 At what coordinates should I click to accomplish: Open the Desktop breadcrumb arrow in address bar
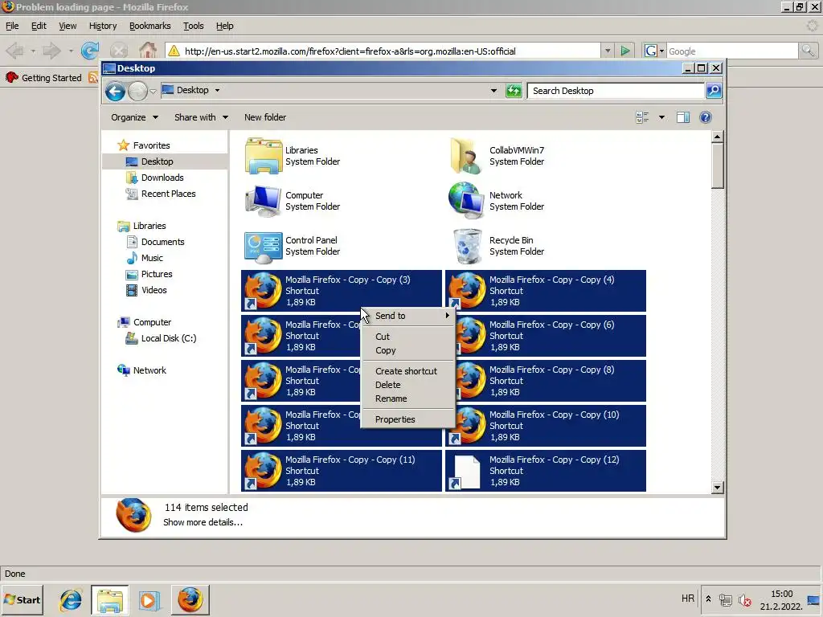point(217,90)
